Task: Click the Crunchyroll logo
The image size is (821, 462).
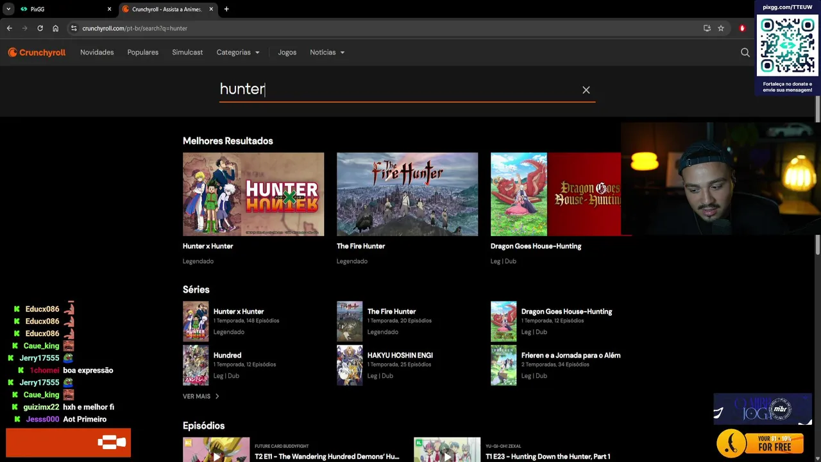Action: click(37, 53)
